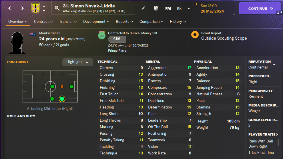Go forward with the right arrow
Screen dimensions: 283x159
pyautogui.click(x=22, y=9)
